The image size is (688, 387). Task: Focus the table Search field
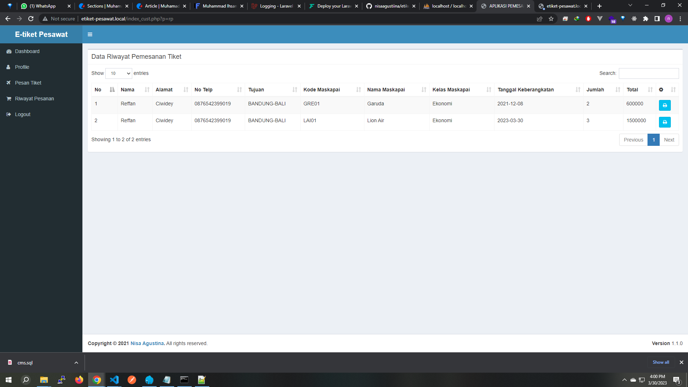tap(649, 73)
